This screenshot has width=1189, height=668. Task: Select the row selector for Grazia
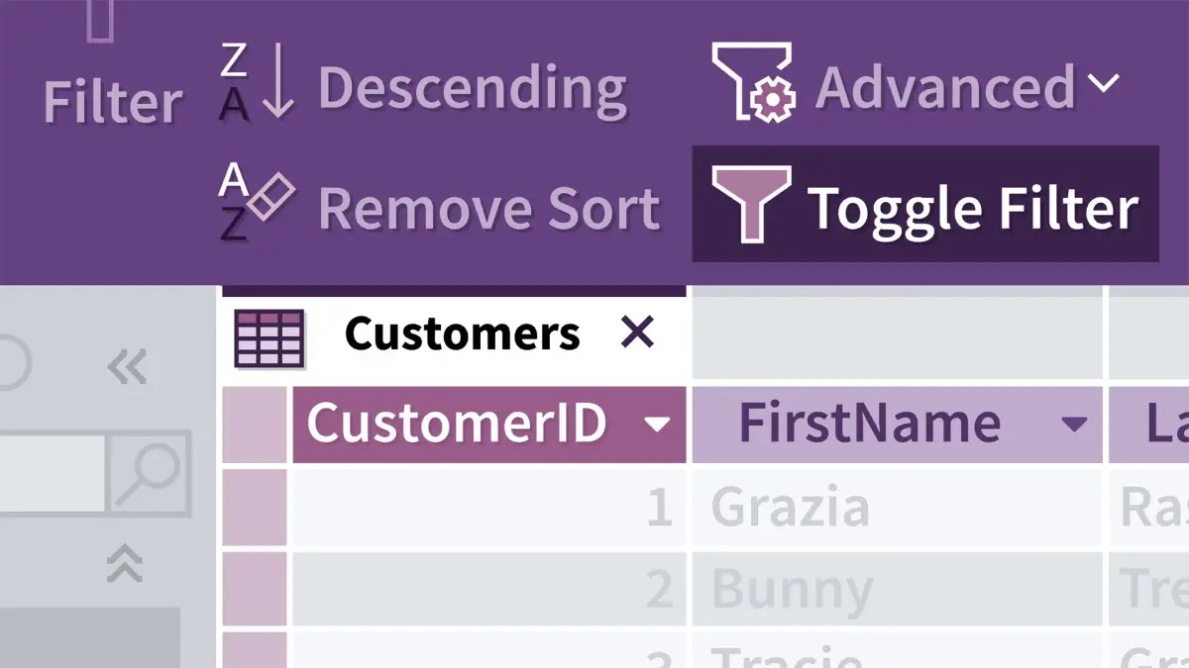(x=255, y=508)
